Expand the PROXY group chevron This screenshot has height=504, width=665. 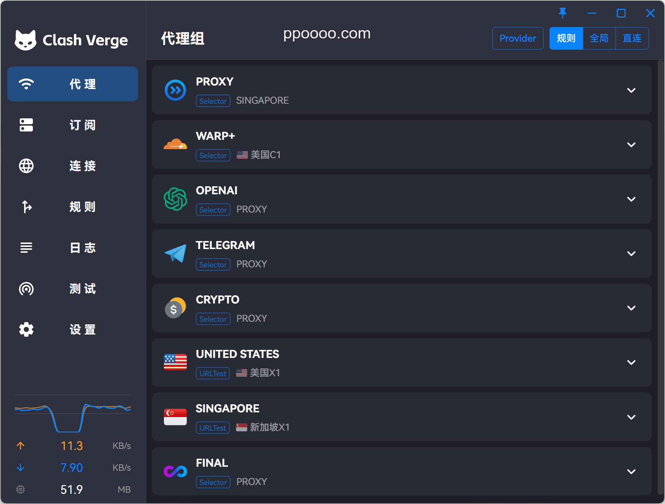pos(631,90)
